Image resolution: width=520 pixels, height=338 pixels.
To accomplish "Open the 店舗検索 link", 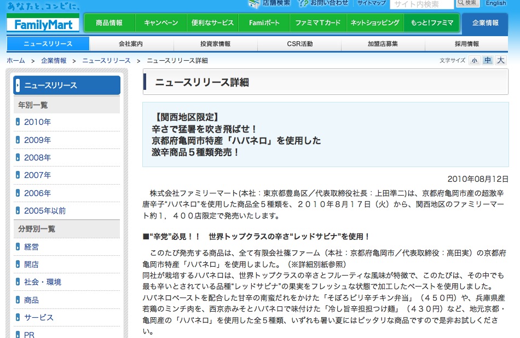I will pos(276,3).
